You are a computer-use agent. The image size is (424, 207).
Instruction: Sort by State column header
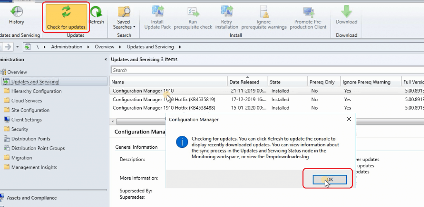(x=288, y=82)
